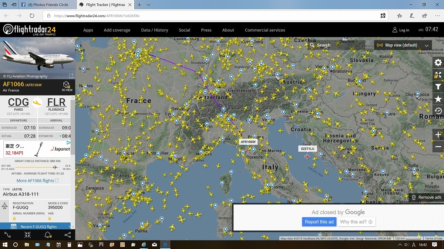This screenshot has width=444, height=249.
Task: Click the flight progress bar airplane marker
Action: tap(55, 167)
